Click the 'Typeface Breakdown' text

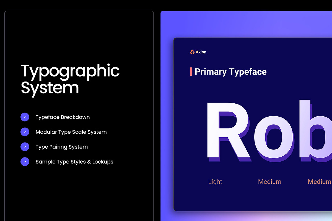tap(63, 117)
